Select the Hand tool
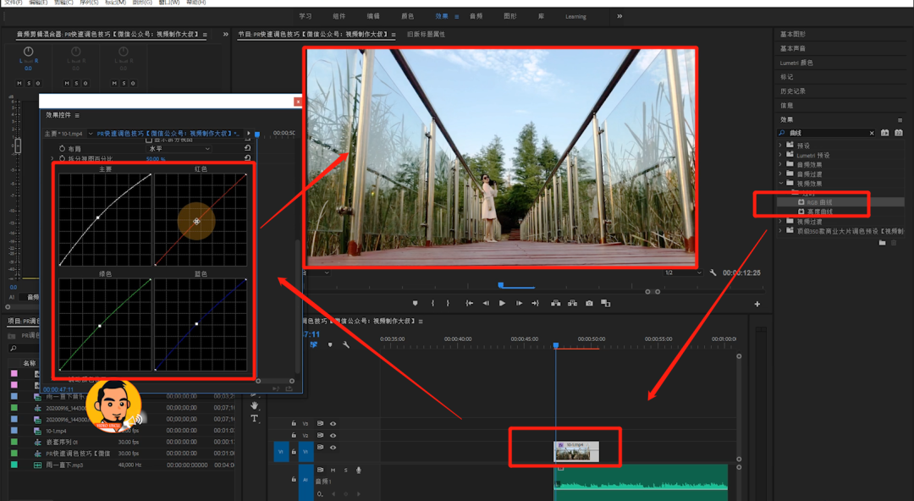914x501 pixels. 254,405
